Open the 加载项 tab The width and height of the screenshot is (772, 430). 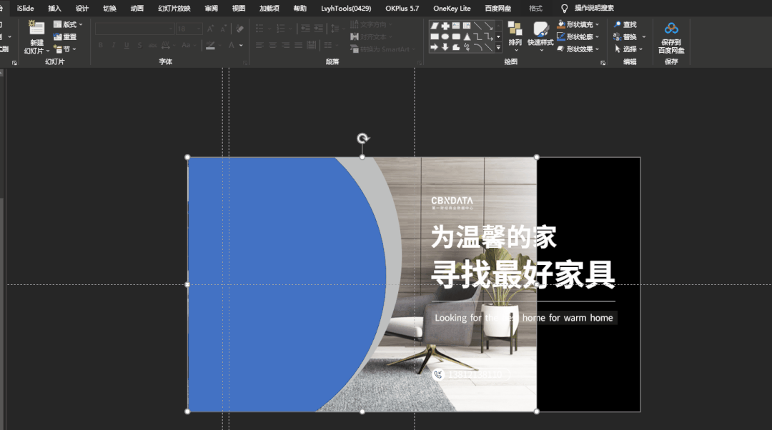coord(269,9)
